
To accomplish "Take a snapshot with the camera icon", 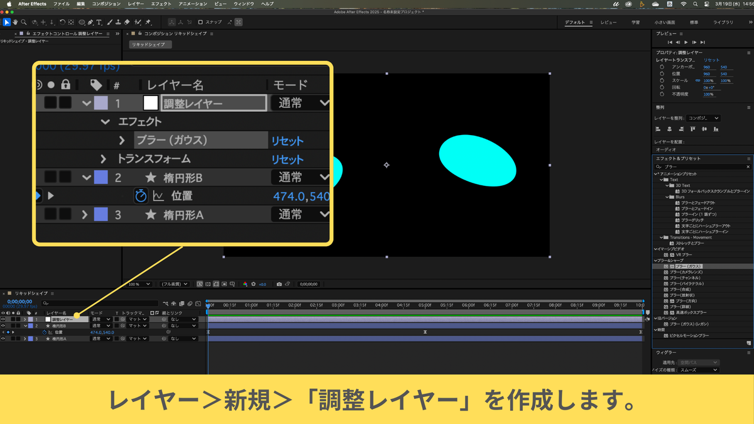I will pyautogui.click(x=279, y=284).
